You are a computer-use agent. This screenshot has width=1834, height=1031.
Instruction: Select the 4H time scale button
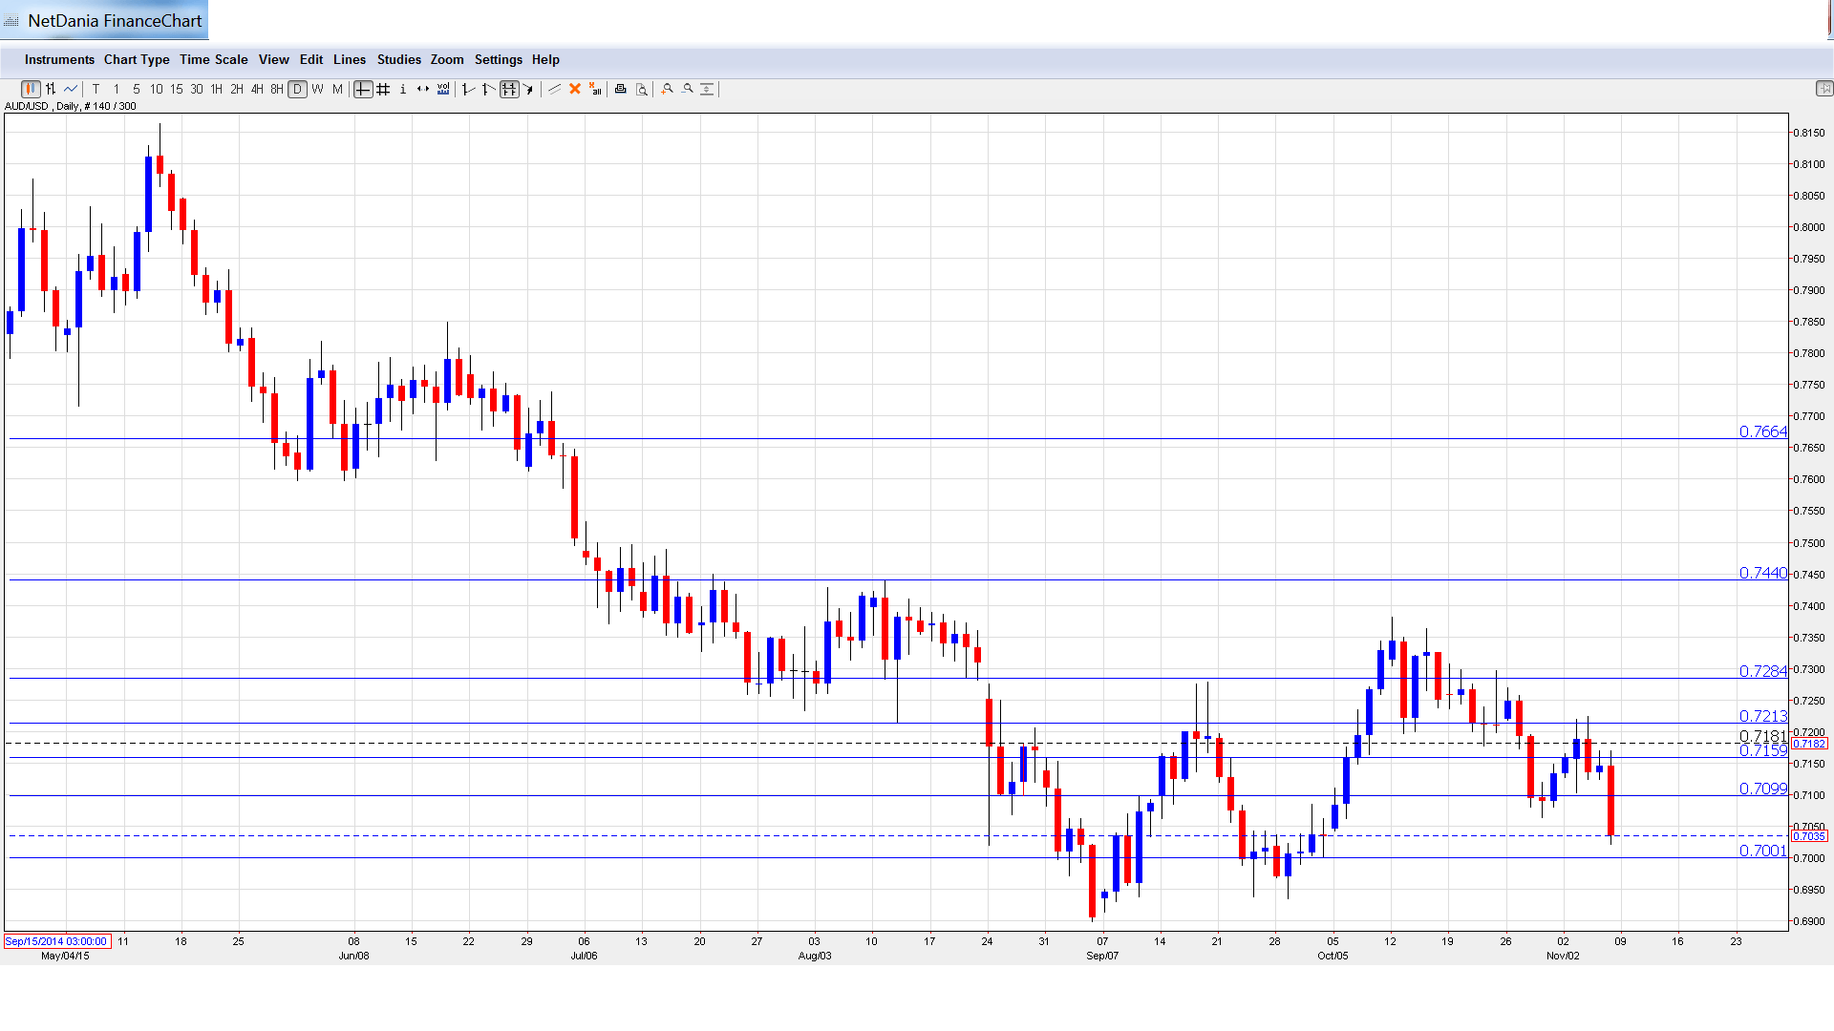coord(257,89)
